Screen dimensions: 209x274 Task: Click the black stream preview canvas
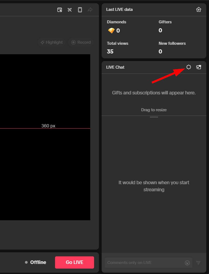click(x=45, y=137)
